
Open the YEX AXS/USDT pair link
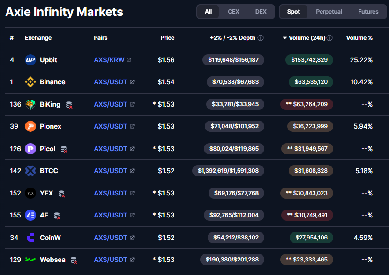(x=111, y=193)
